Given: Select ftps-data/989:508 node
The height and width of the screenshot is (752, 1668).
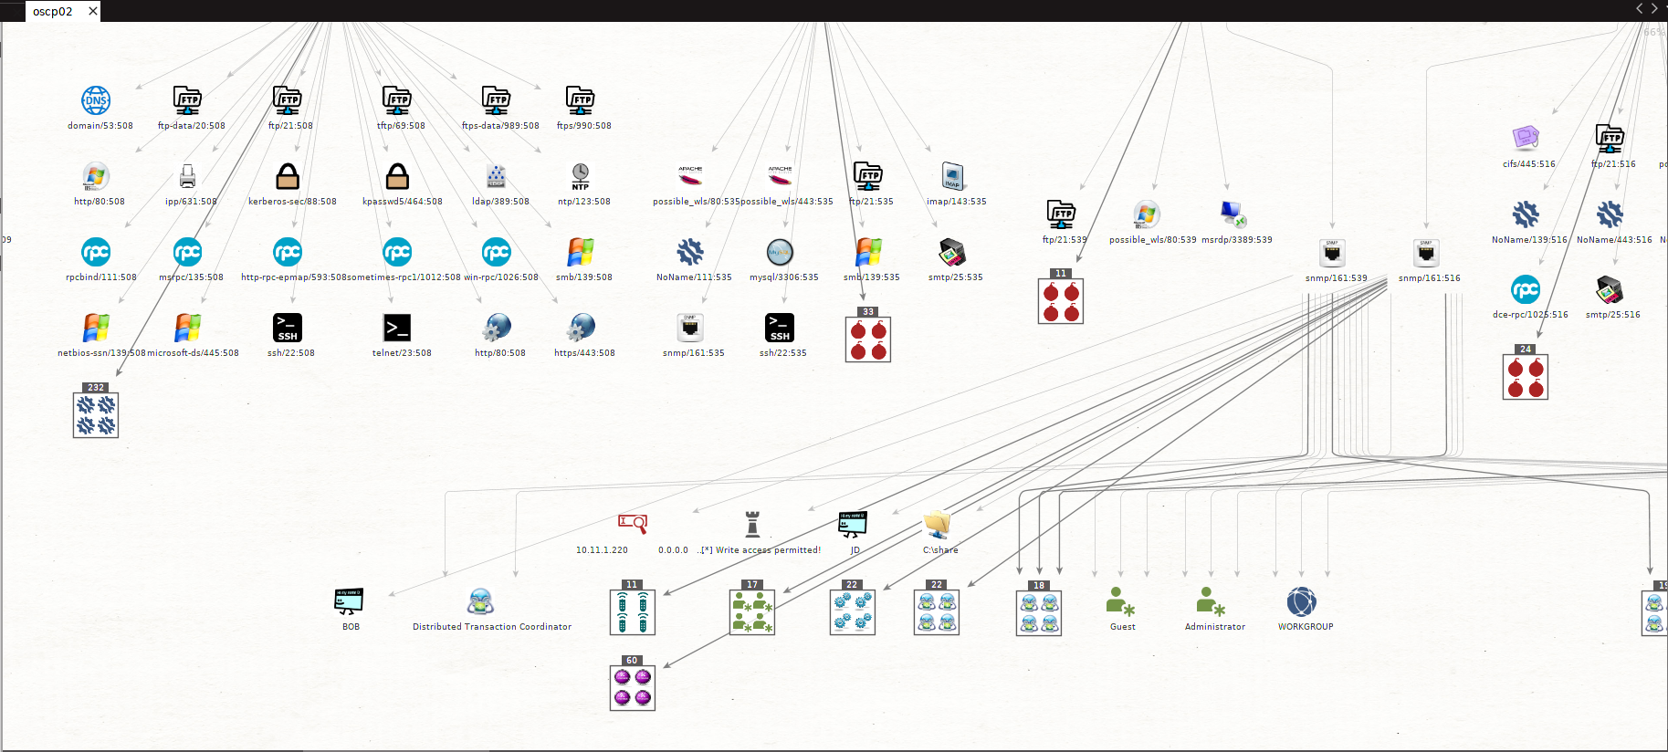Looking at the screenshot, I should [x=497, y=100].
